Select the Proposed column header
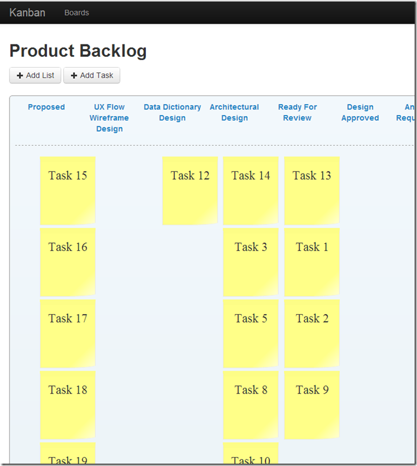Screen dimensions: 417x466 pos(46,107)
